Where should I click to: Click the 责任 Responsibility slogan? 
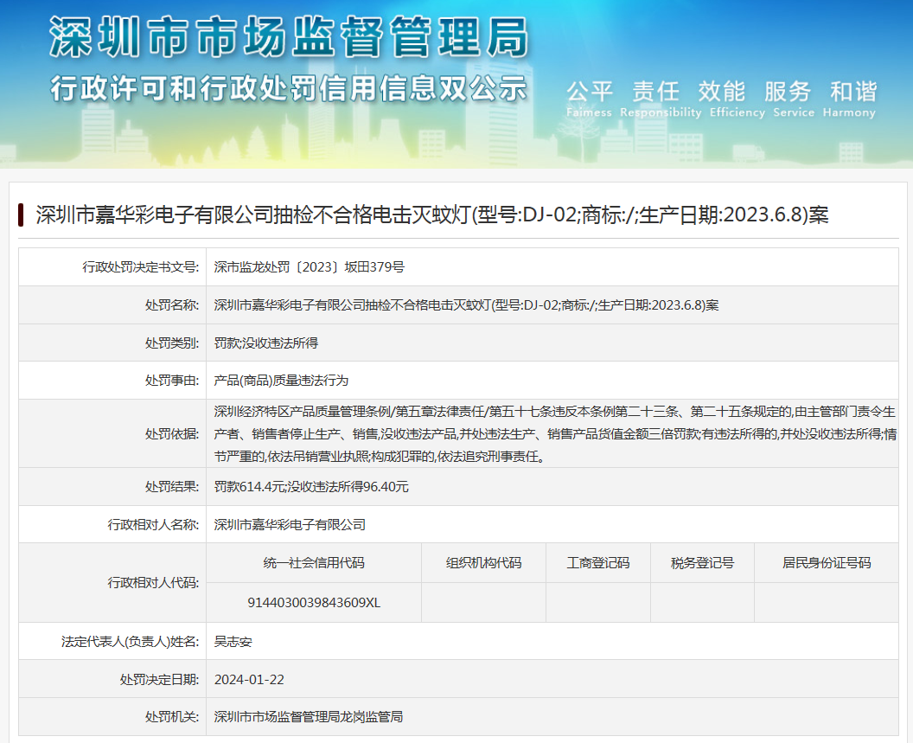click(661, 99)
